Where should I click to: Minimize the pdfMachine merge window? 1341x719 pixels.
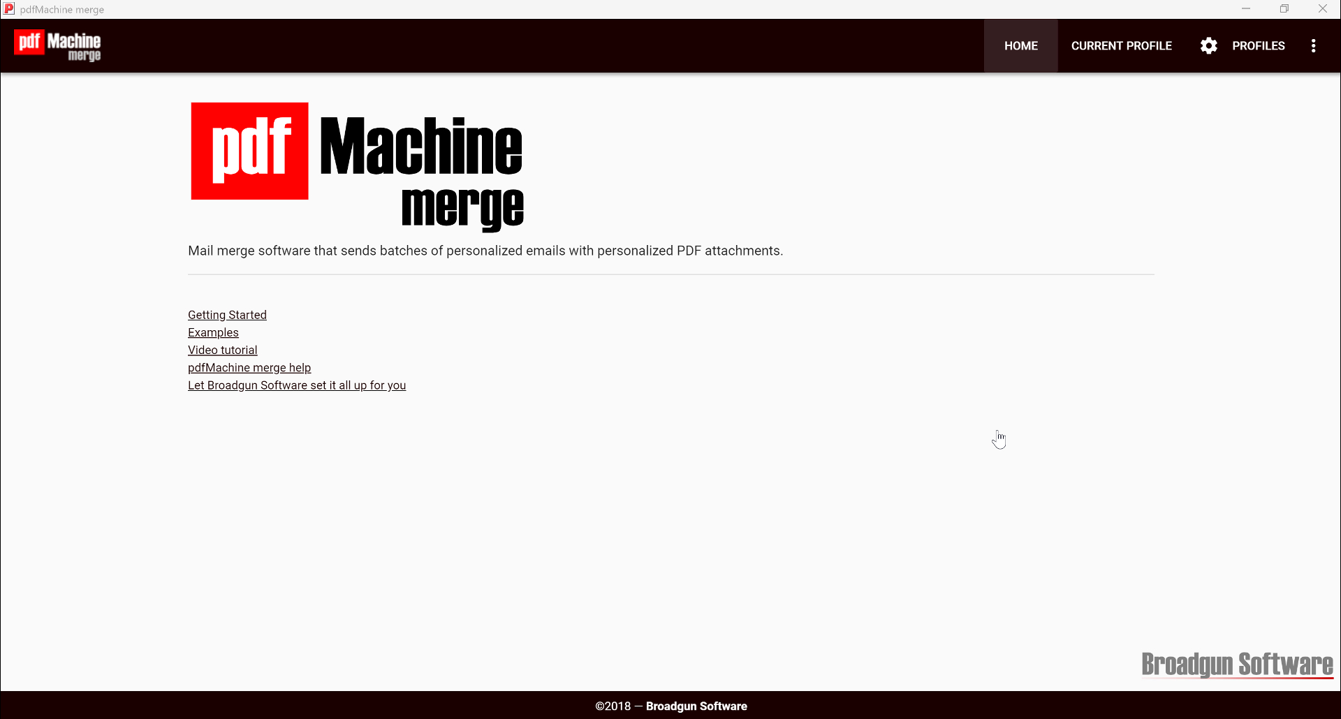tap(1245, 9)
